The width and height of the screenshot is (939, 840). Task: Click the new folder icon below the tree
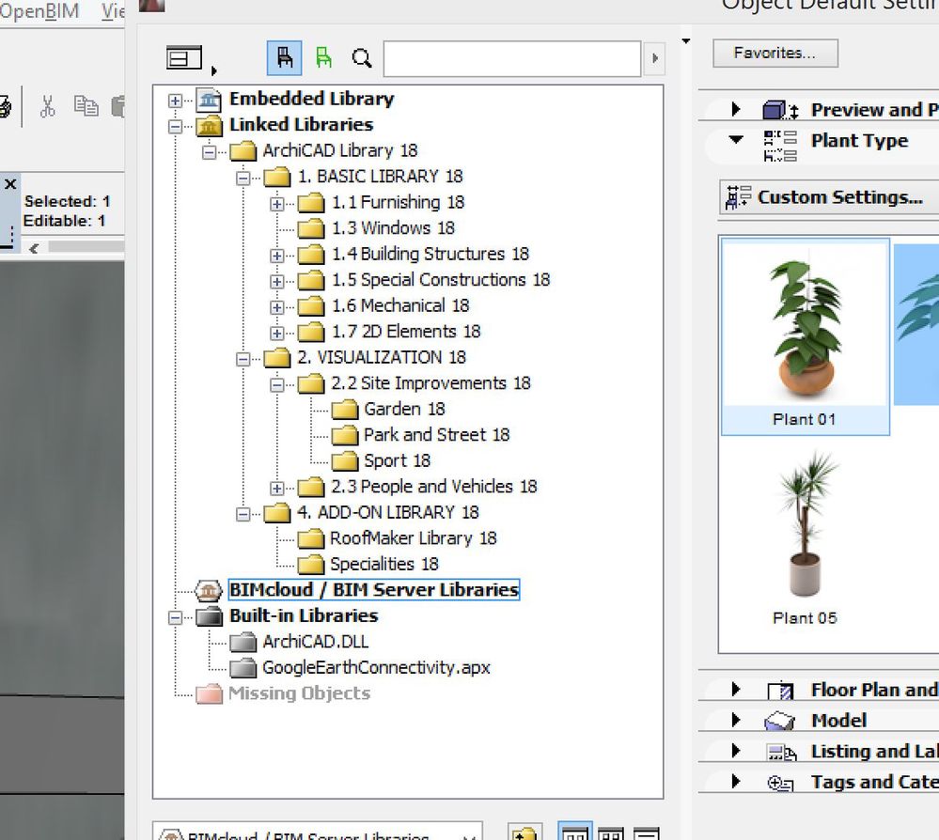[525, 832]
